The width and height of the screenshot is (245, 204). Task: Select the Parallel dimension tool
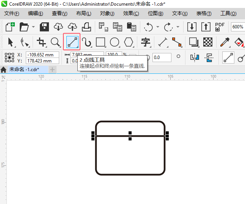click(163, 42)
